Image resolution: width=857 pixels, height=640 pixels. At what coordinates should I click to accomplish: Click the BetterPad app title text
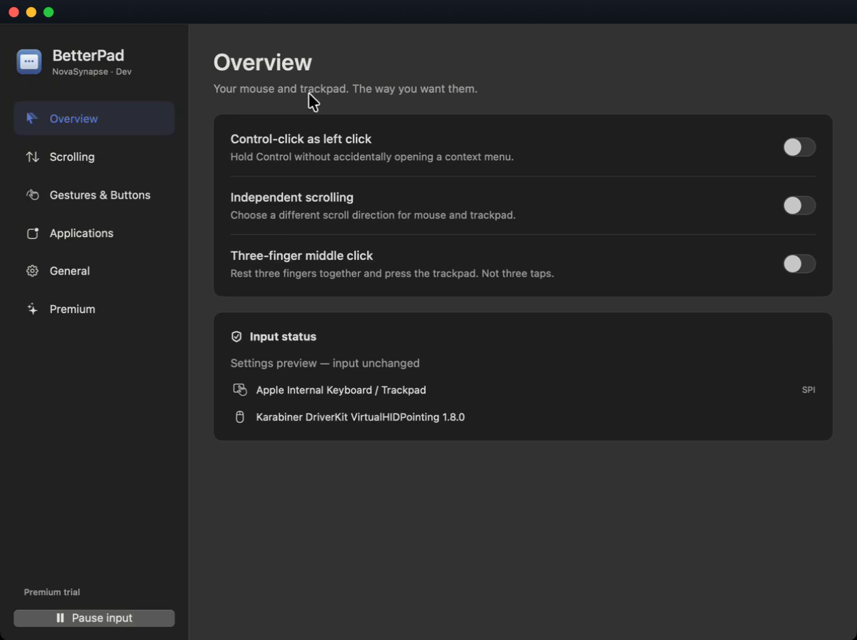(88, 56)
